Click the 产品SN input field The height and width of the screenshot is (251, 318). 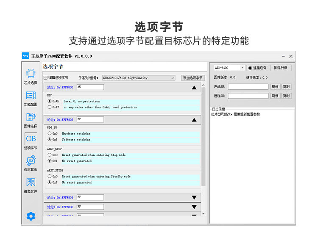click(248, 87)
